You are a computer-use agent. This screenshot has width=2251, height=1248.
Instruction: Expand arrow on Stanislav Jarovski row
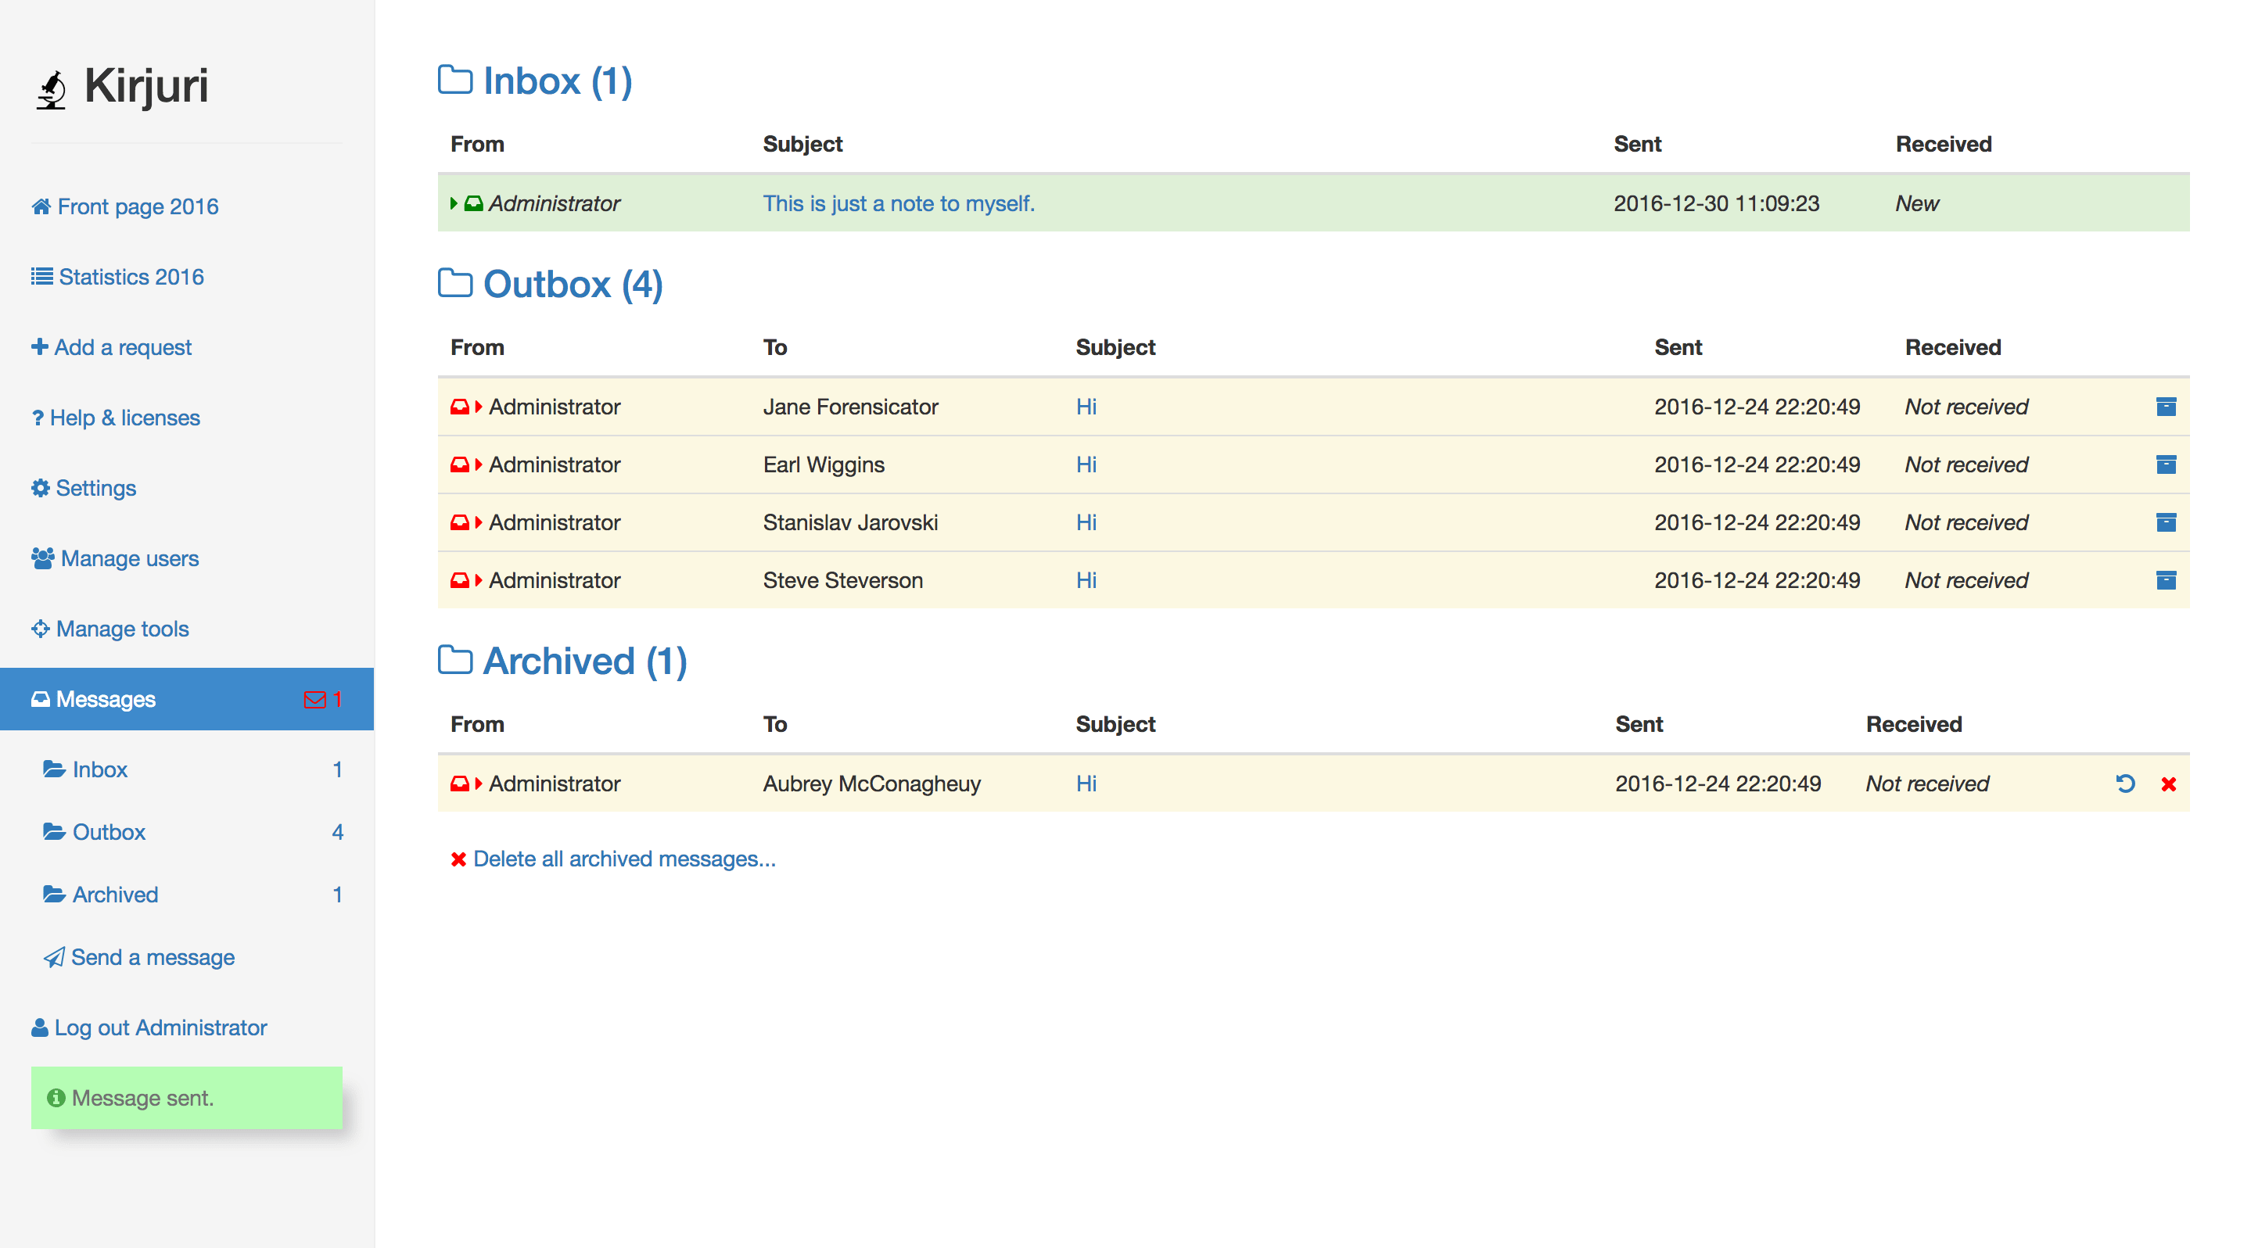click(x=479, y=522)
